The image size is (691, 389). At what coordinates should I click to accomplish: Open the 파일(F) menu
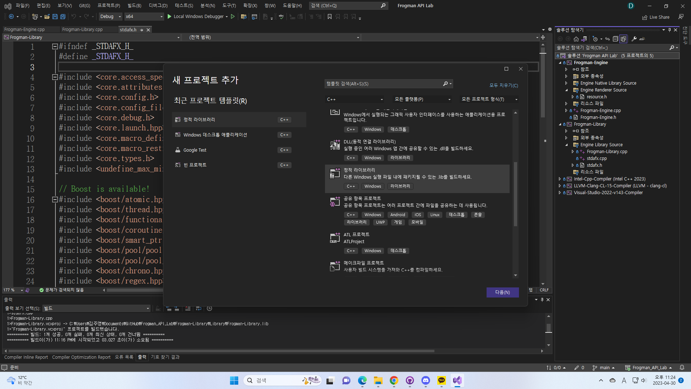point(22,5)
